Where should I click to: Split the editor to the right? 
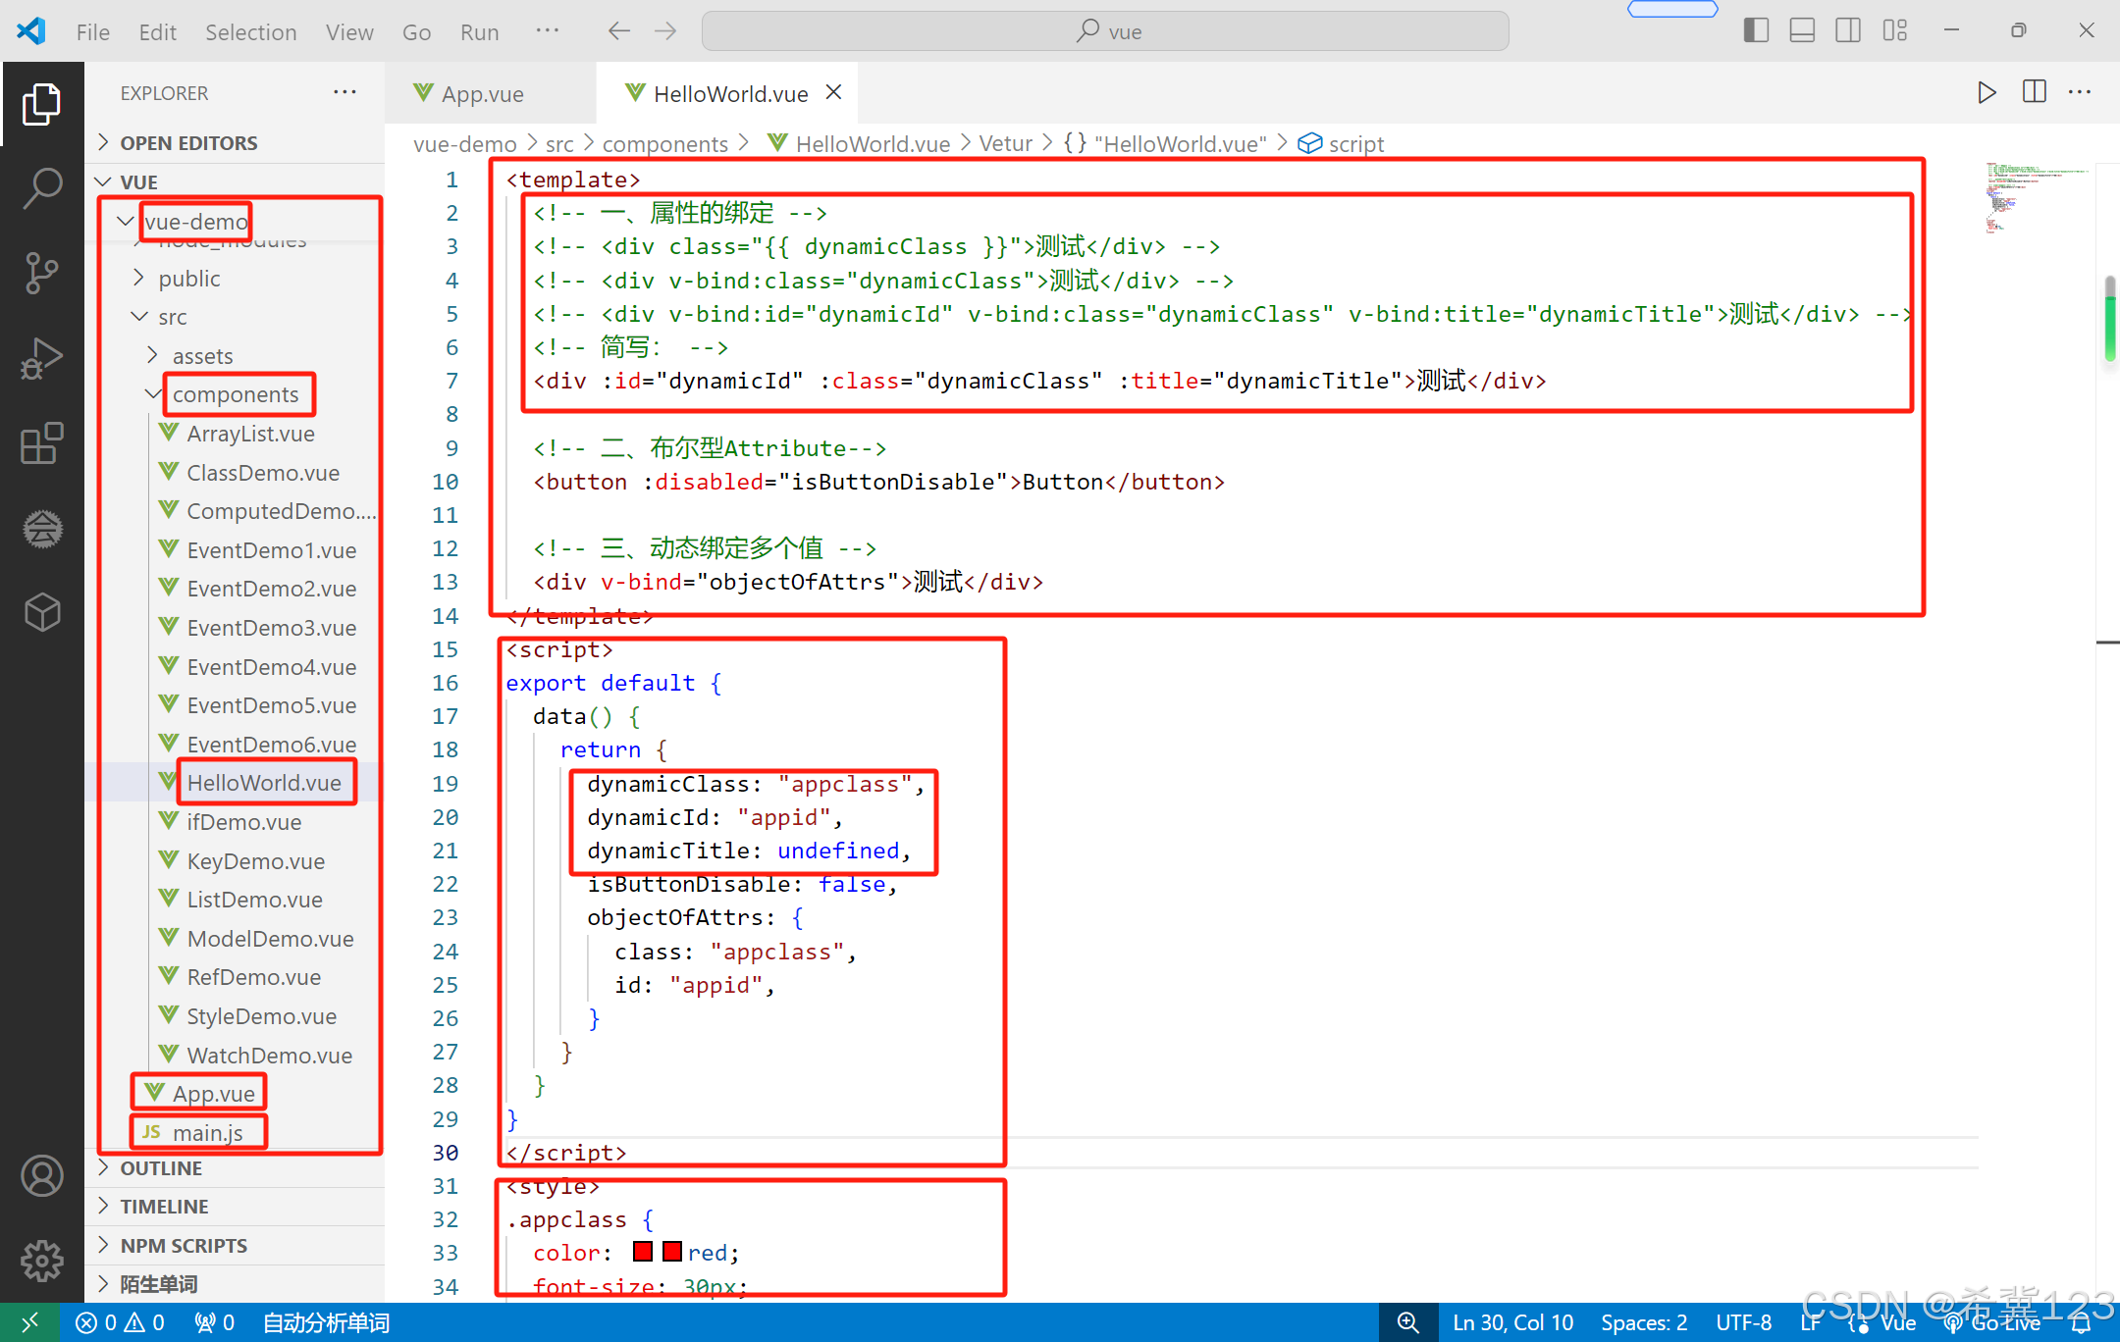click(2034, 92)
